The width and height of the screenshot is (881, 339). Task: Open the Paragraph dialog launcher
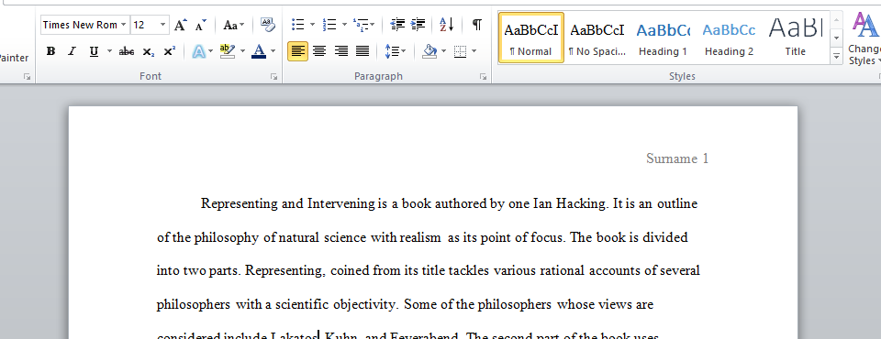coord(484,78)
